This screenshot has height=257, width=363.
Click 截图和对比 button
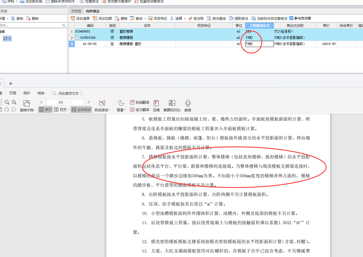click(x=172, y=106)
